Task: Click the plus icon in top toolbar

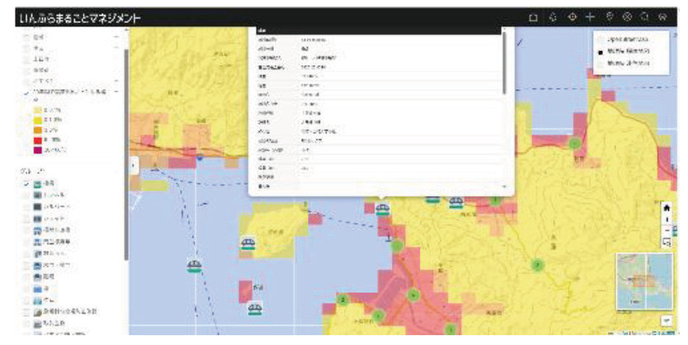Action: tap(590, 17)
